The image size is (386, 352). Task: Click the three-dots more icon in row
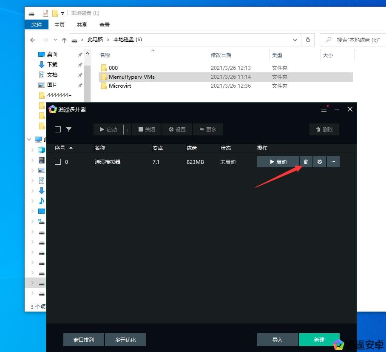tap(333, 162)
